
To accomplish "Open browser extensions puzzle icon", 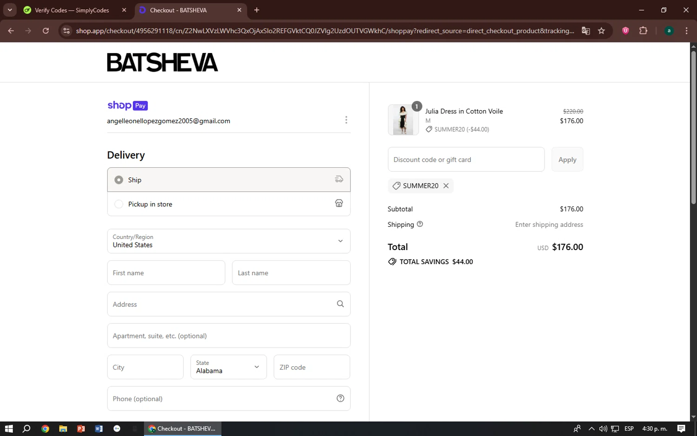I will click(643, 31).
